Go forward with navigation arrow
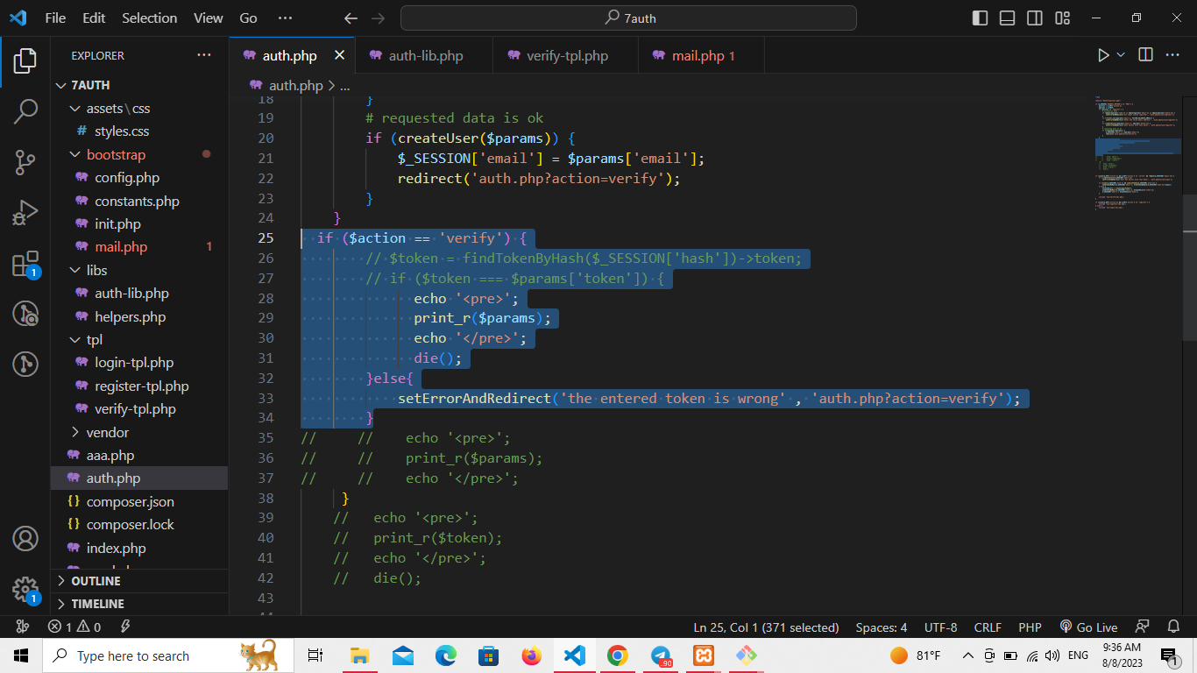 point(378,18)
